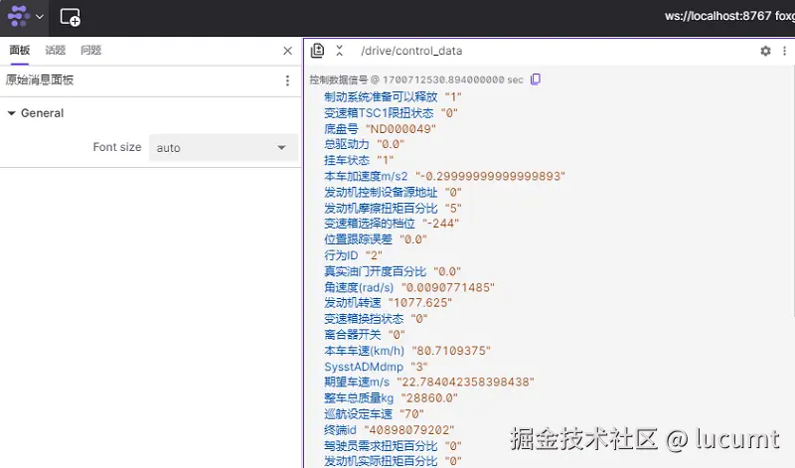Image resolution: width=795 pixels, height=468 pixels.
Task: Click the add panel icon
Action: point(70,17)
